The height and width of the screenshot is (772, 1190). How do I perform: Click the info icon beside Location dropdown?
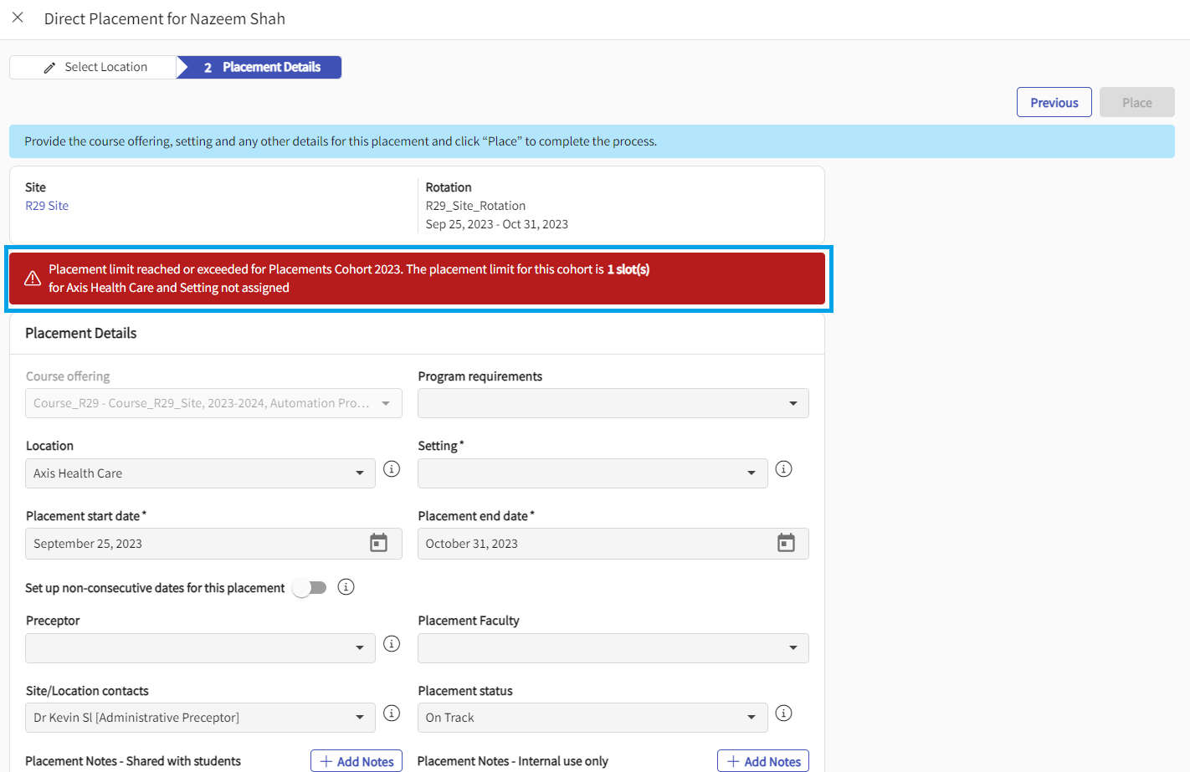pos(391,469)
